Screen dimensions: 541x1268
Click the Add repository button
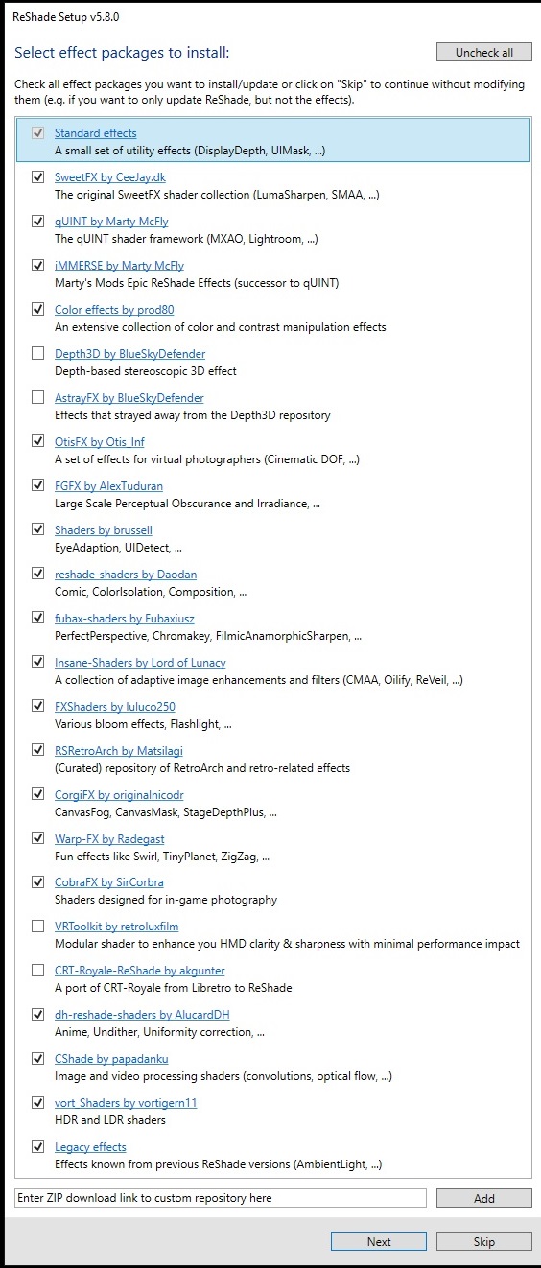tap(483, 1198)
